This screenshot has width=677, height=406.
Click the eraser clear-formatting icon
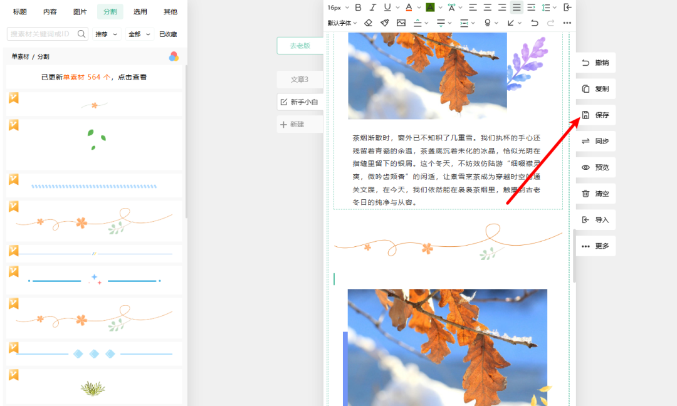click(369, 23)
